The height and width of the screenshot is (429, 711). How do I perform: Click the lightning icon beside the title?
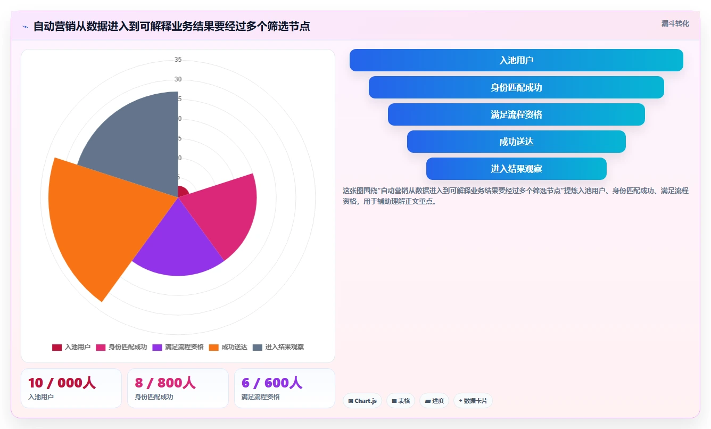tap(25, 26)
